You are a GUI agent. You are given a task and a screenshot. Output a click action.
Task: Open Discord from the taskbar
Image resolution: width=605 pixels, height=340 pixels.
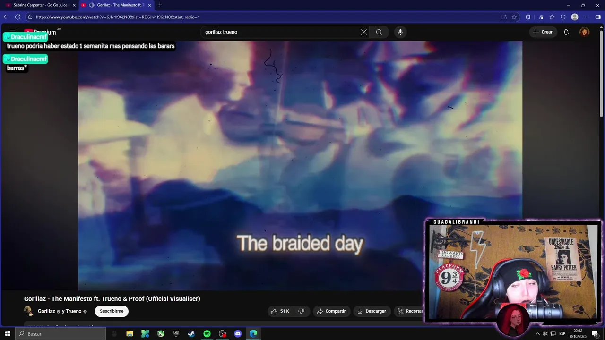click(x=238, y=334)
